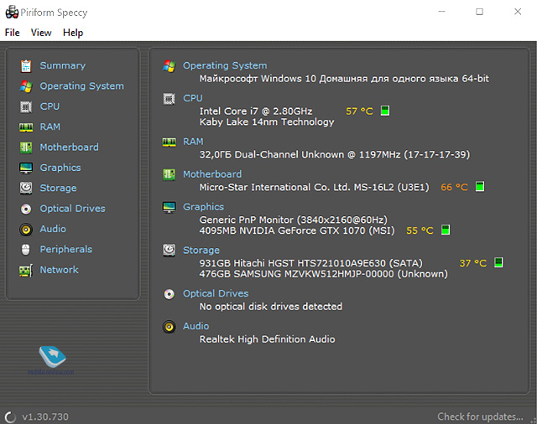Click the storage temperature gauge icon beside 37 °C
Viewport: 537px width, 424px height.
[498, 262]
